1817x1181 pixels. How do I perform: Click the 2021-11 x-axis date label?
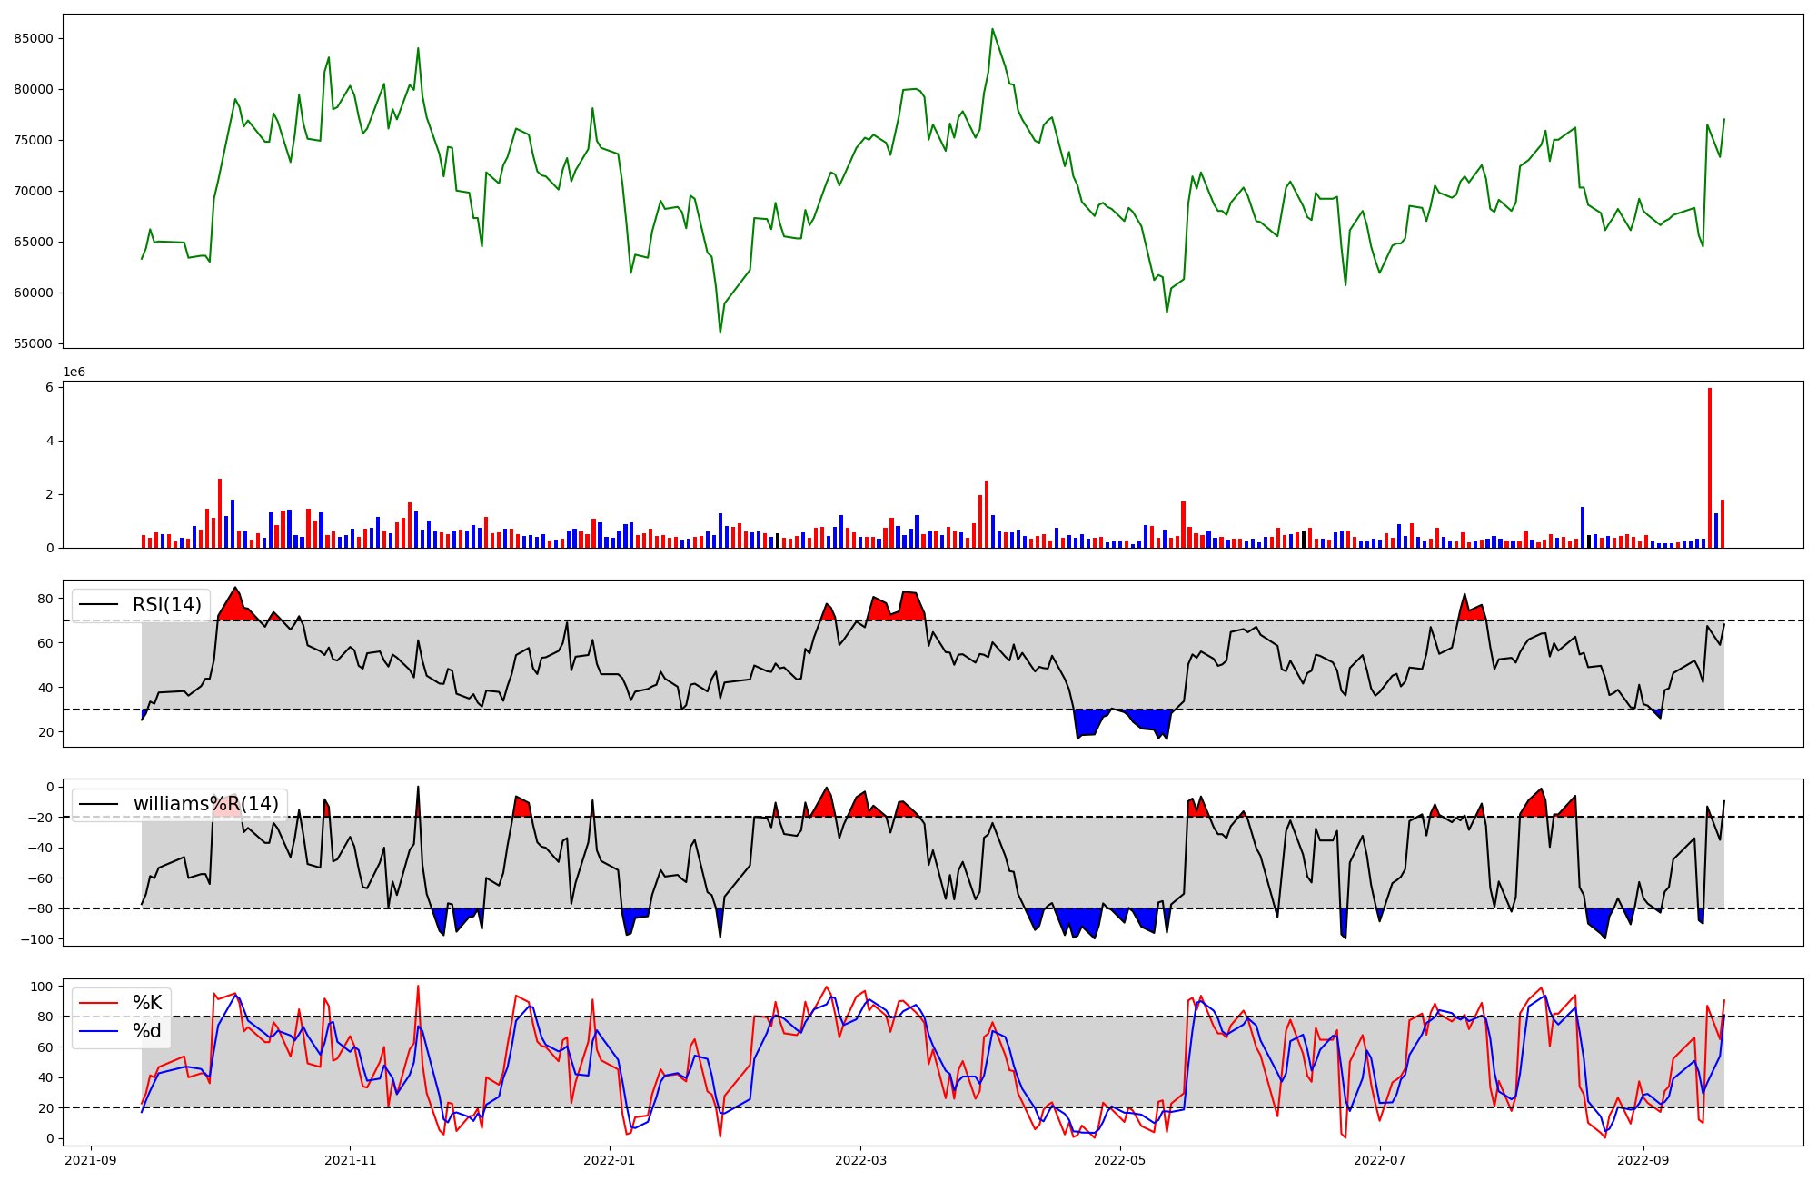(350, 1160)
